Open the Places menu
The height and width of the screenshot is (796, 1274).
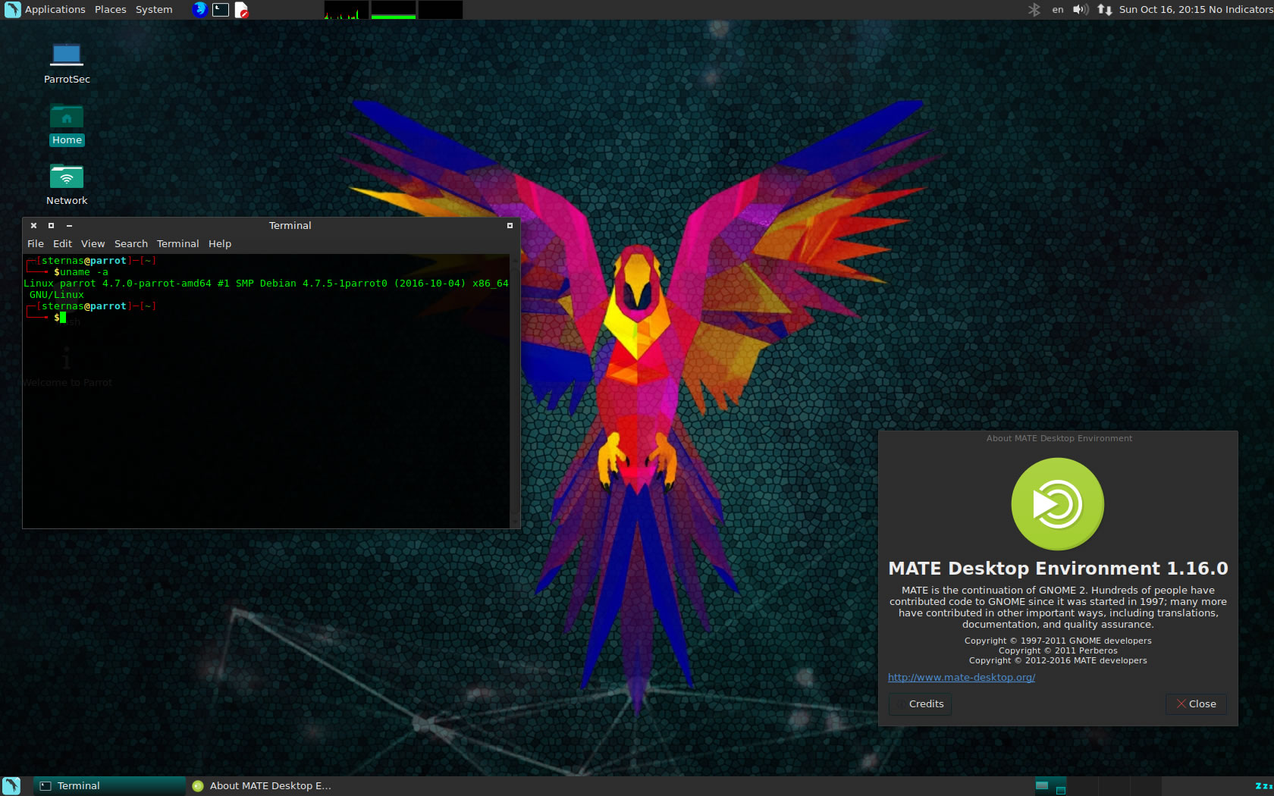(x=110, y=10)
